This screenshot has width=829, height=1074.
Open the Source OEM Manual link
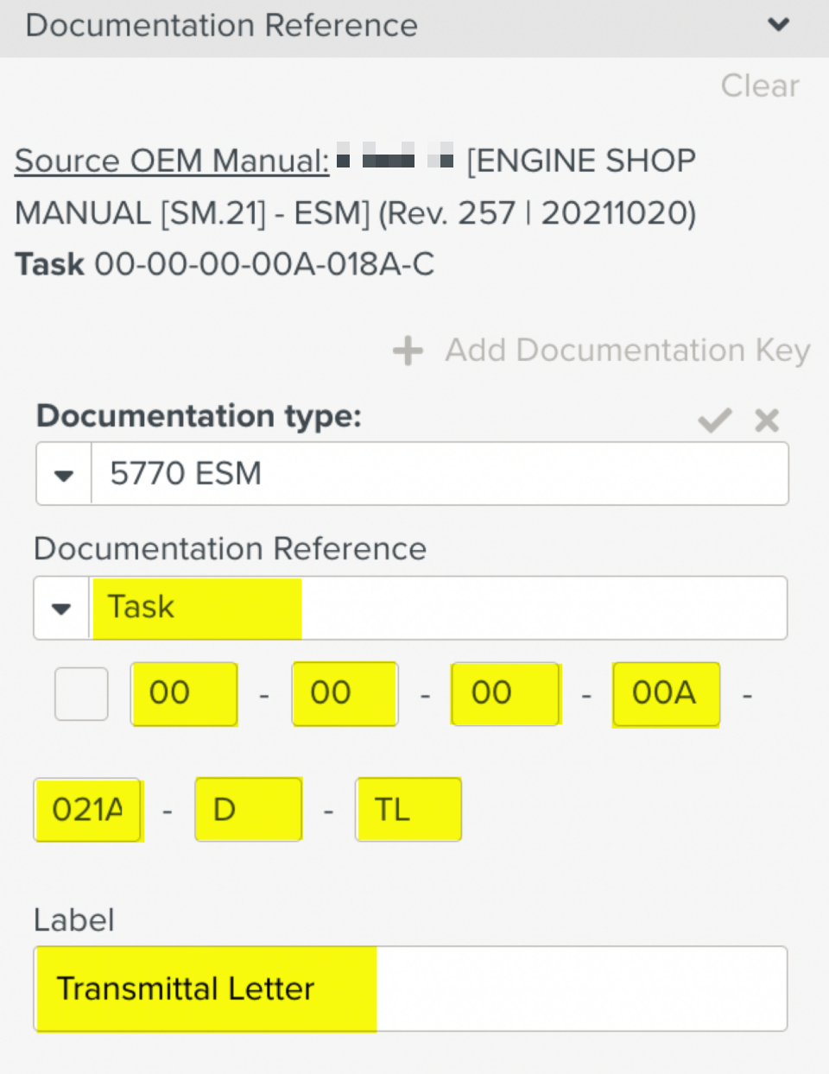pyautogui.click(x=172, y=161)
